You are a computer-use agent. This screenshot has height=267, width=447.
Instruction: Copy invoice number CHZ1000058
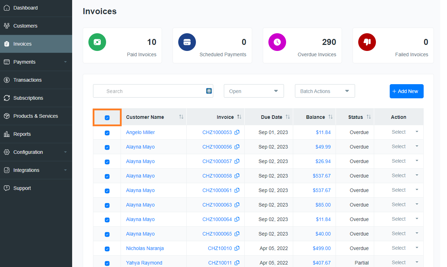237,176
